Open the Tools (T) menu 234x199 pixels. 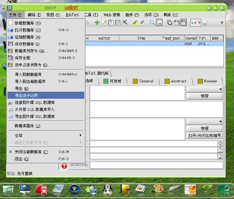91,15
